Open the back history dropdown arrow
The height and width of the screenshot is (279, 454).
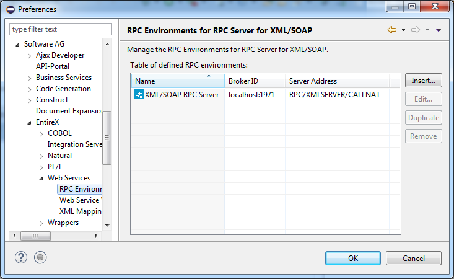(x=403, y=30)
